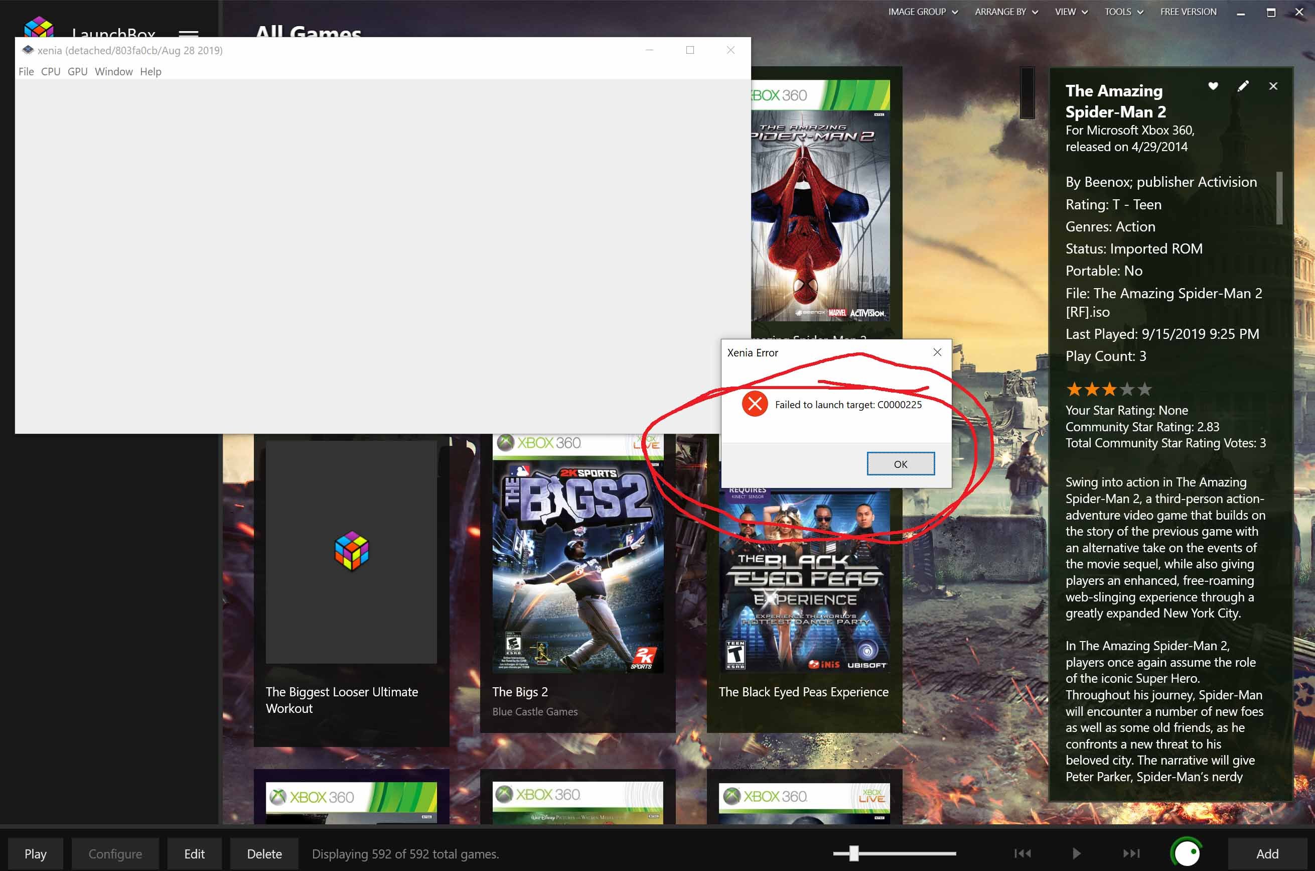Click 'Last Played: 9/15/2019 9:25 PM'
The height and width of the screenshot is (871, 1315).
[x=1162, y=333]
